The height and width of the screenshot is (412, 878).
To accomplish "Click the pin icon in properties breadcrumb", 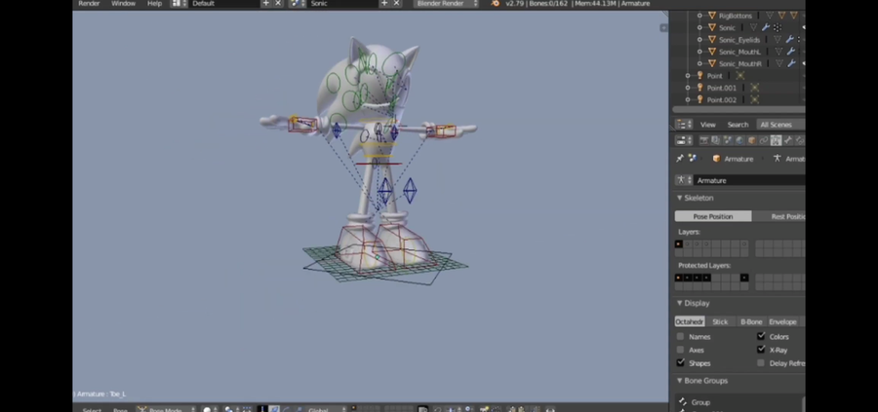I will (680, 159).
